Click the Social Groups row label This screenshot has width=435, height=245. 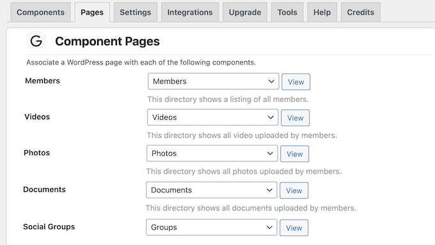pyautogui.click(x=49, y=226)
